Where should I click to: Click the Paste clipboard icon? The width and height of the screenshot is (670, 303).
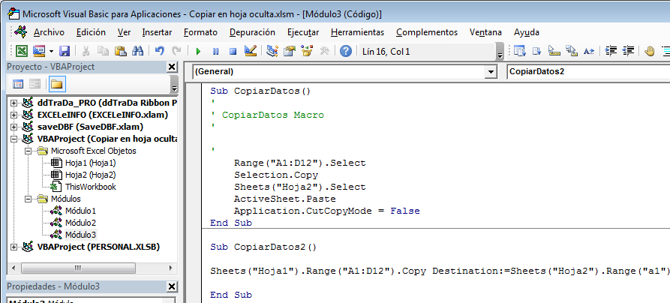click(x=121, y=51)
